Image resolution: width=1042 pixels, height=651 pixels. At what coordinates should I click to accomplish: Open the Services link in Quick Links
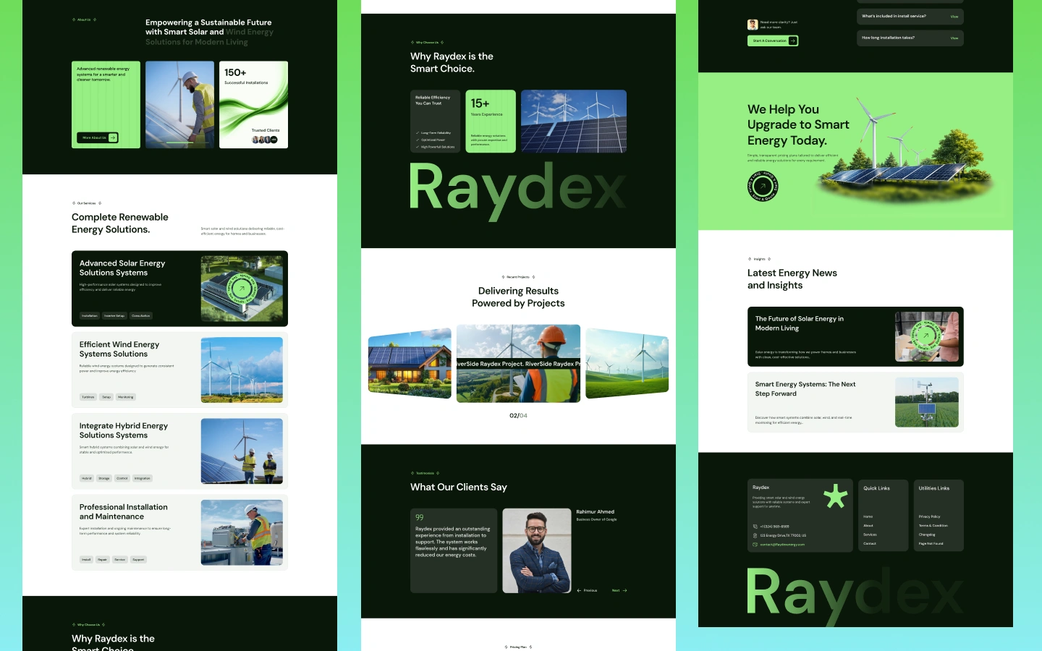pos(870,535)
